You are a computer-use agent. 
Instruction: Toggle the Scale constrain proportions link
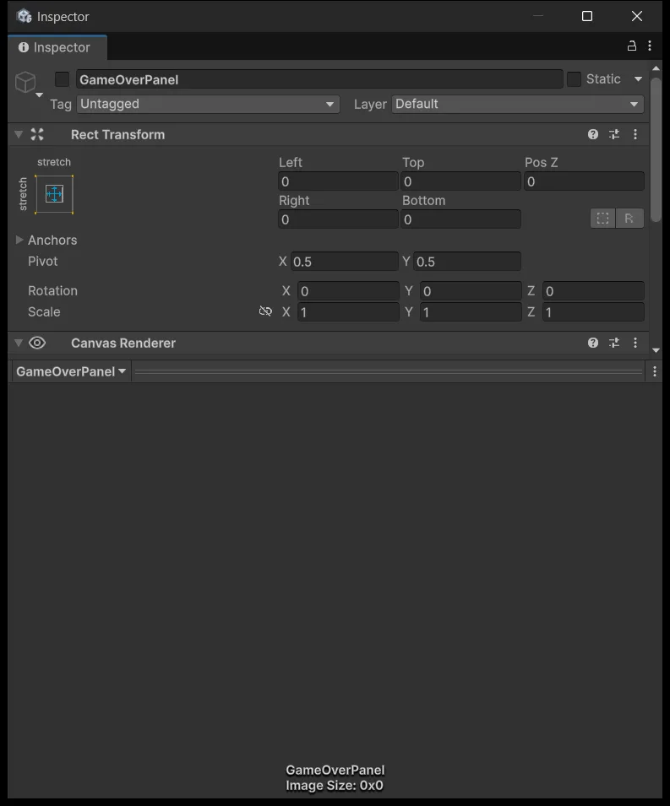point(265,311)
